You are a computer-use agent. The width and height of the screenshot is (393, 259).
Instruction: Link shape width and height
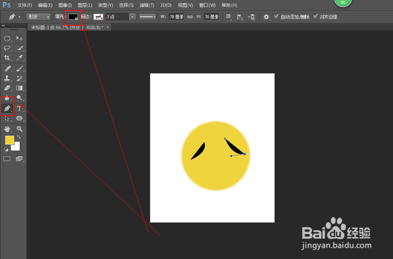(190, 17)
